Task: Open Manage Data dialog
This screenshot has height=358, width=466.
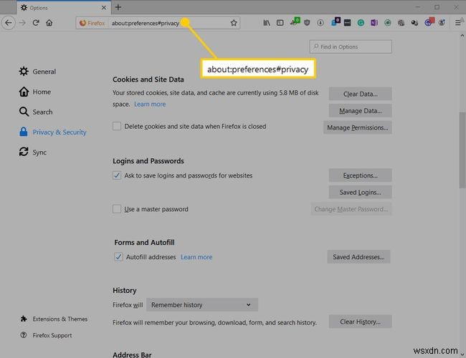Action: click(360, 111)
